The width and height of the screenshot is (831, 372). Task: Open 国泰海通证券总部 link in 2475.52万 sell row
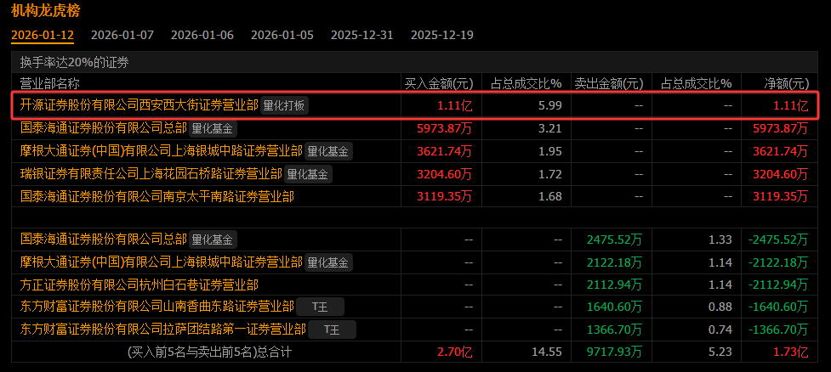(104, 240)
